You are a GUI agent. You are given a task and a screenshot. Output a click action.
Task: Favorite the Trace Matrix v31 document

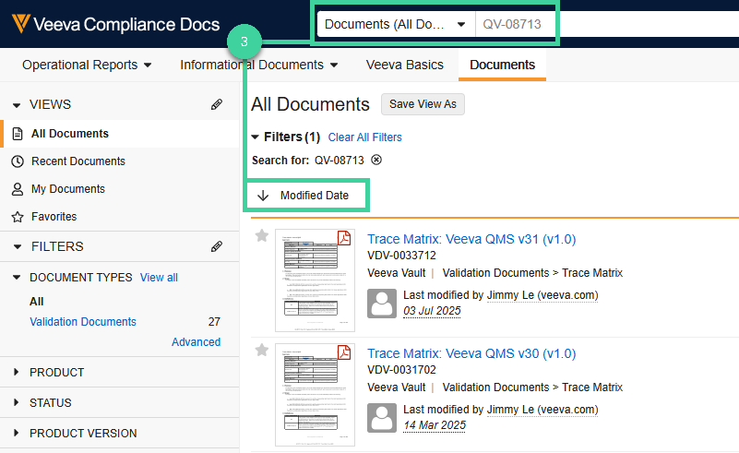point(262,235)
